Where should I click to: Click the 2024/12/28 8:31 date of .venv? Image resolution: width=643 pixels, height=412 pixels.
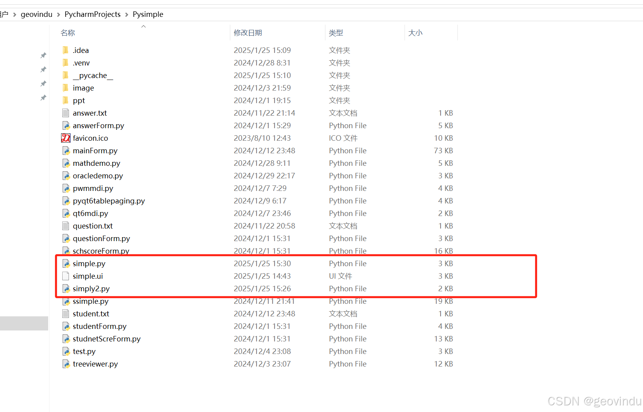(x=262, y=63)
